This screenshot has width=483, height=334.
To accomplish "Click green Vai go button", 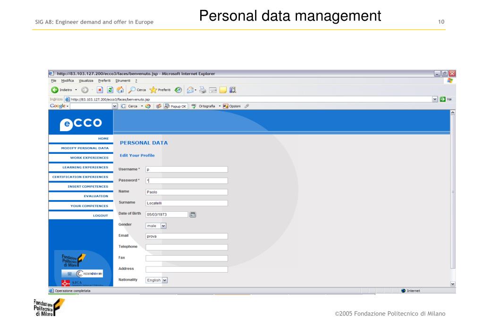I will (x=446, y=99).
